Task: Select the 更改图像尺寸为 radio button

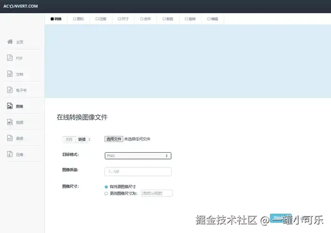Action: (x=106, y=193)
